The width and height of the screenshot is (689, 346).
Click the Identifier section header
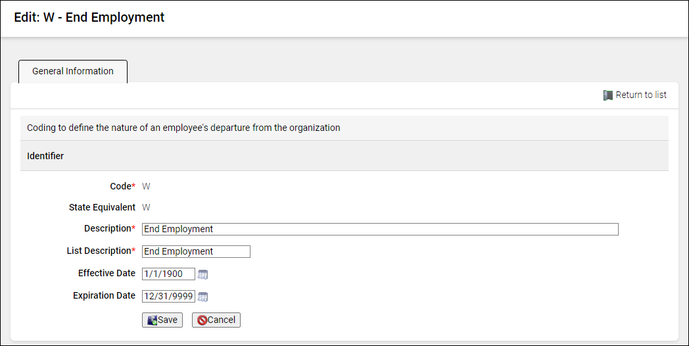pos(45,156)
